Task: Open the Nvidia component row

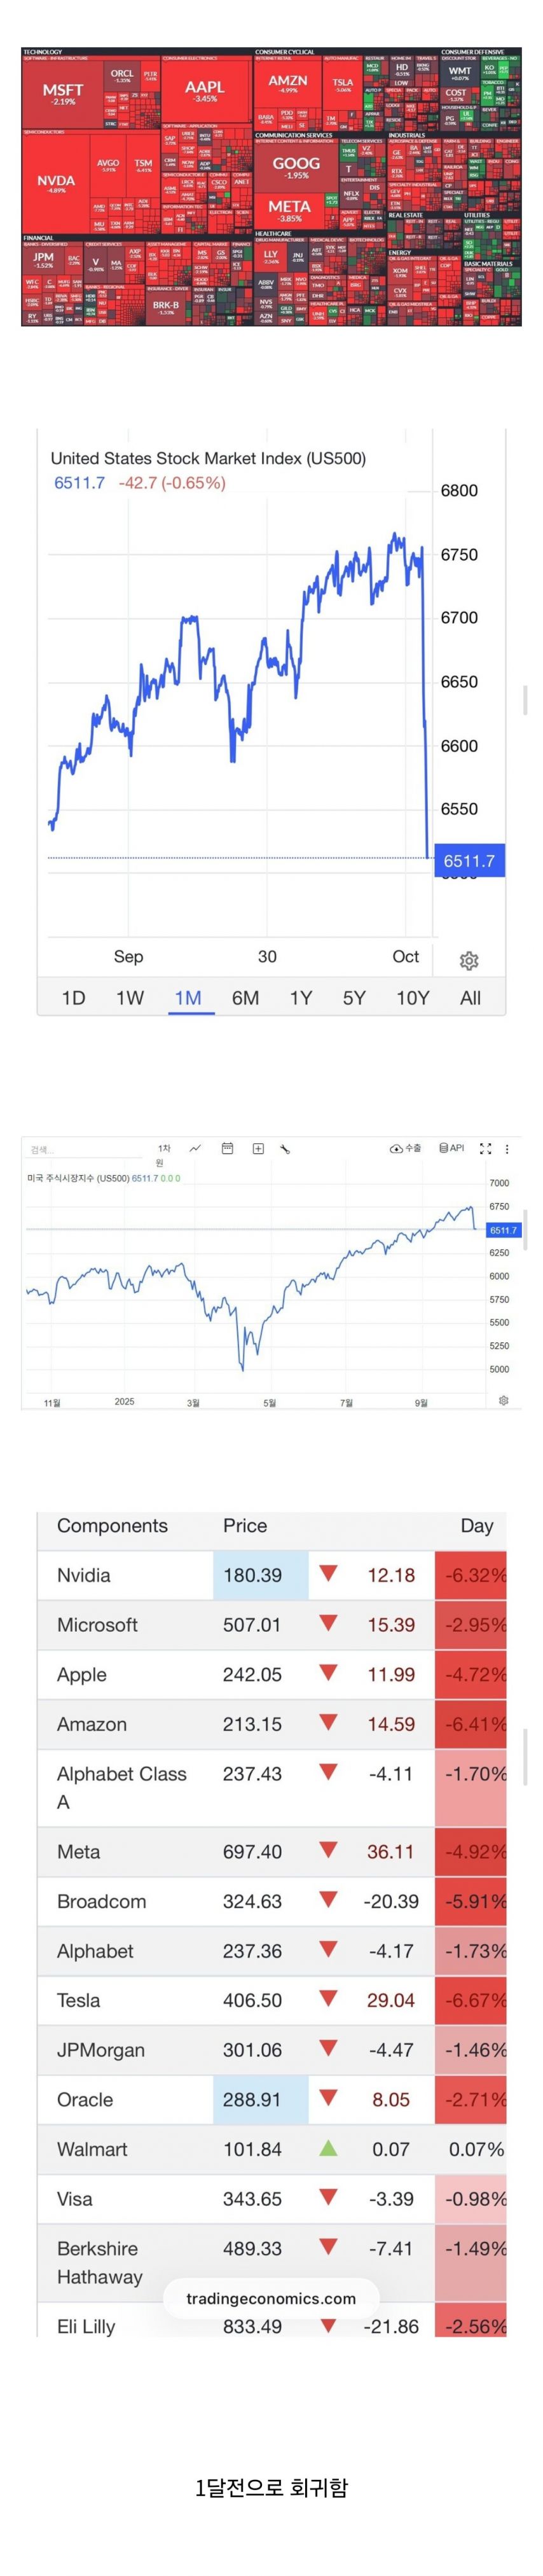Action: pos(84,1575)
